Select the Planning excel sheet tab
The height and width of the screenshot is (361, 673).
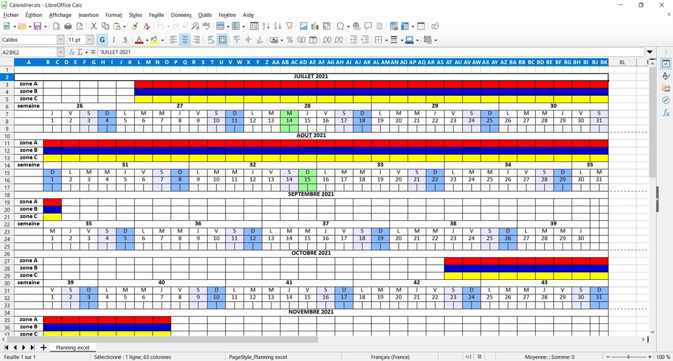pos(72,348)
